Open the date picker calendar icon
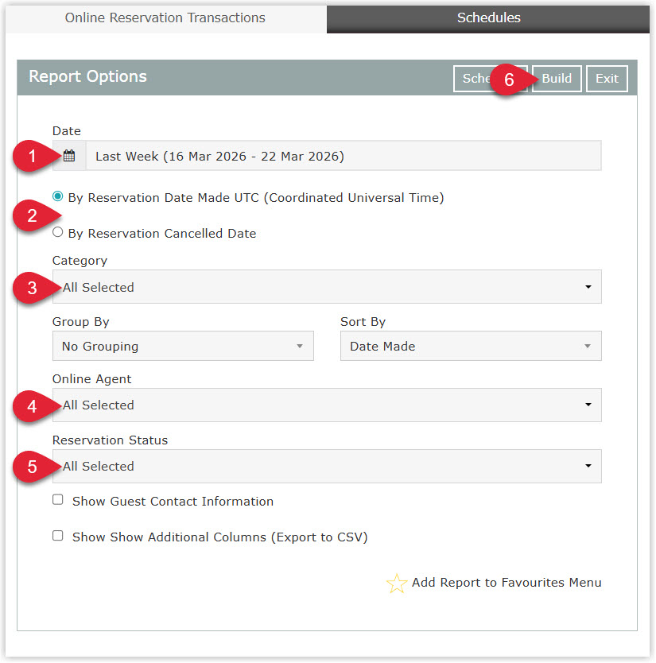The width and height of the screenshot is (656, 663). 69,156
